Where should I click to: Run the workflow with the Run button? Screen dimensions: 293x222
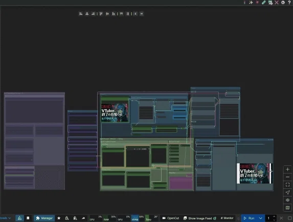249,218
